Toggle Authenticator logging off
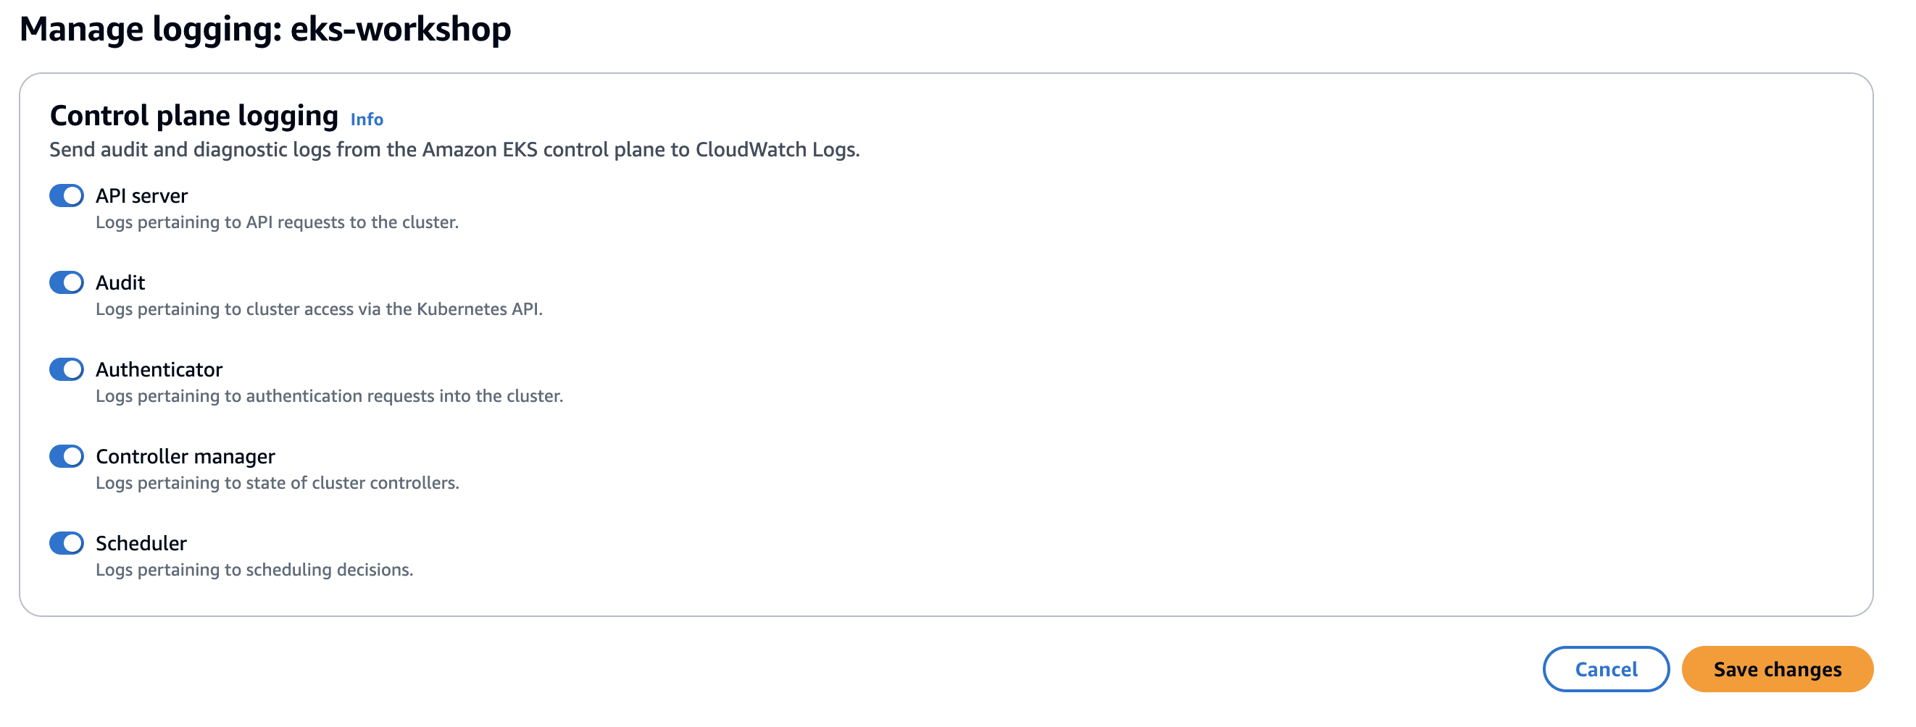Viewport: 1916px width, 727px height. tap(65, 369)
